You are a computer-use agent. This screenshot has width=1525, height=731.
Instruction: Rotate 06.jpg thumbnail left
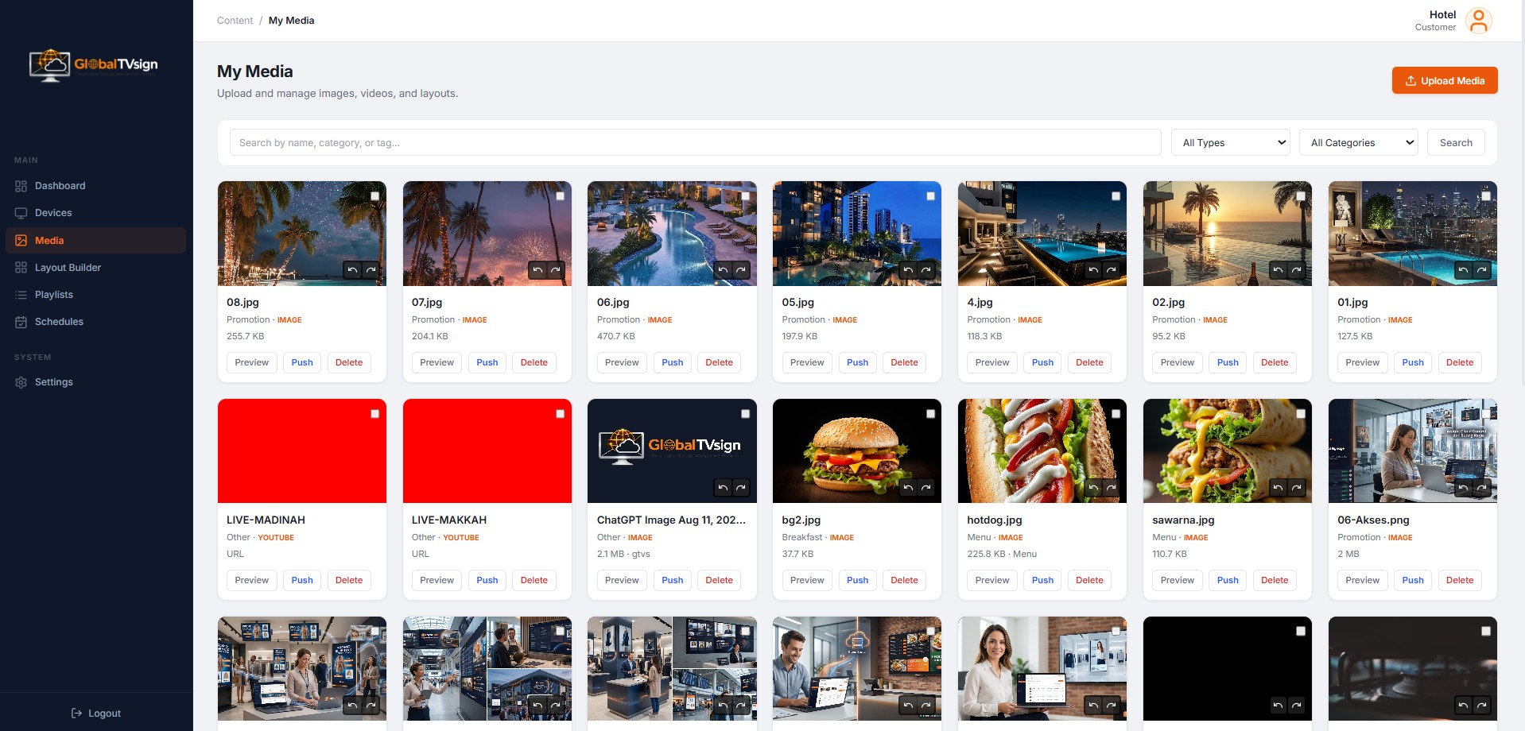(x=723, y=270)
